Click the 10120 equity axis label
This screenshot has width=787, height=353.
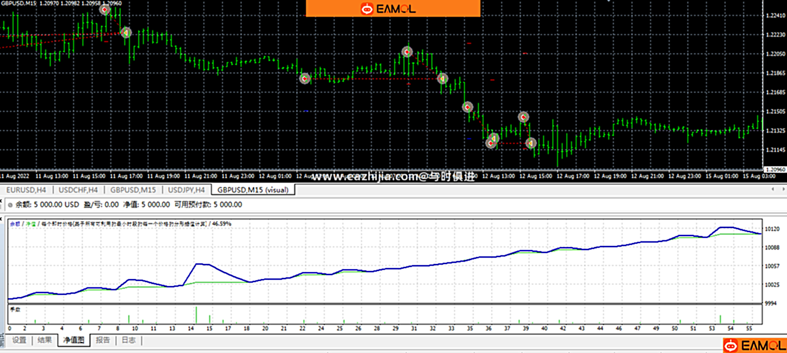773,229
